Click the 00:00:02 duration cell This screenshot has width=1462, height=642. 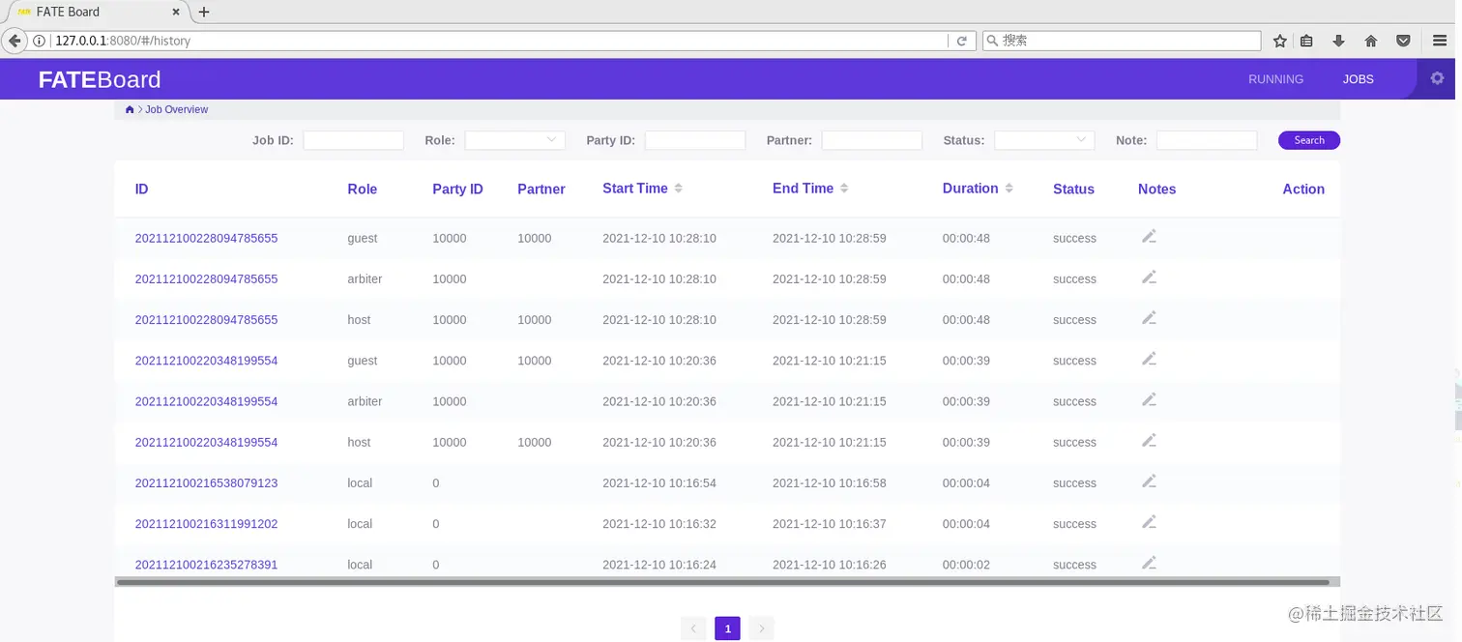click(966, 565)
